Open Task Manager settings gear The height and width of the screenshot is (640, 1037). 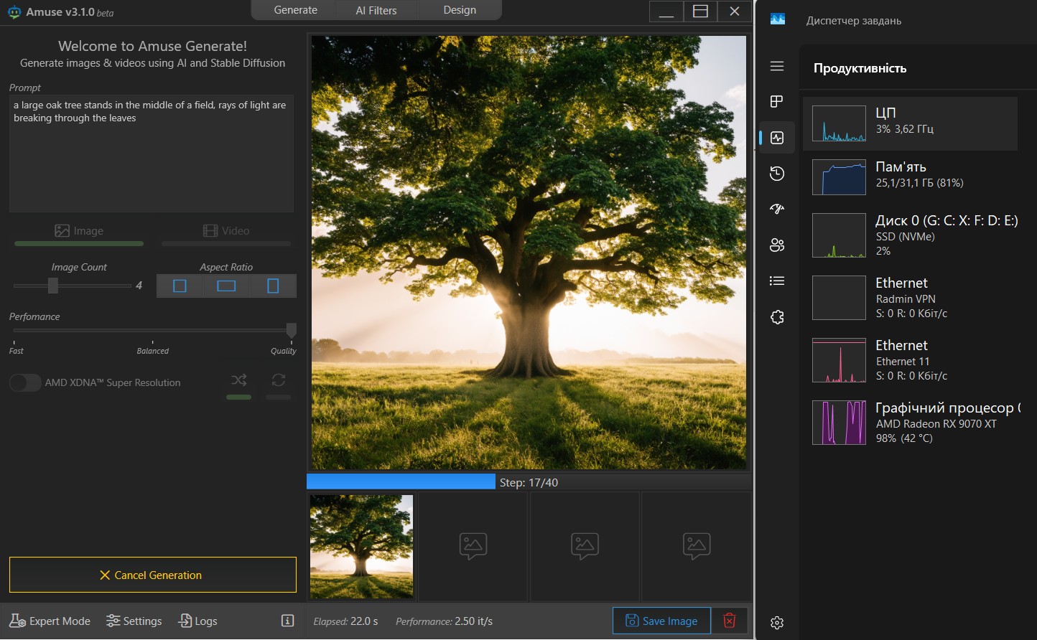pyautogui.click(x=777, y=623)
